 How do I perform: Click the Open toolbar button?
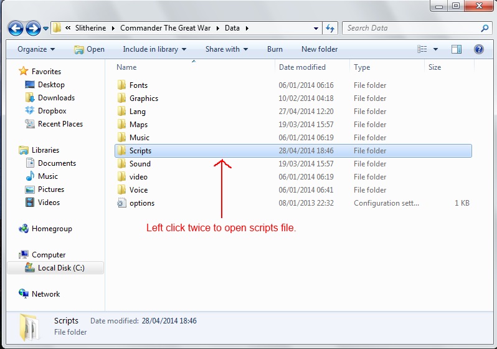pyautogui.click(x=89, y=49)
